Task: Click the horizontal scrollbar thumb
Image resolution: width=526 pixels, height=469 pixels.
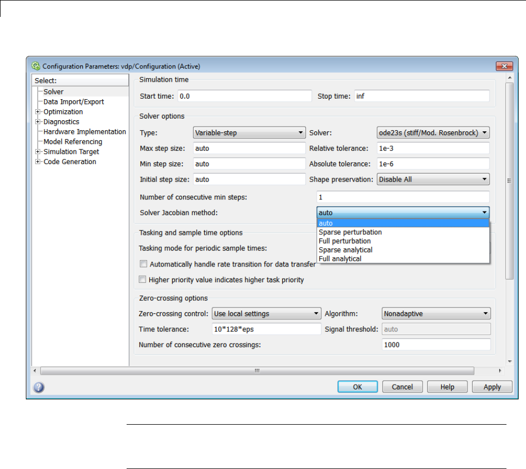Action: point(257,371)
